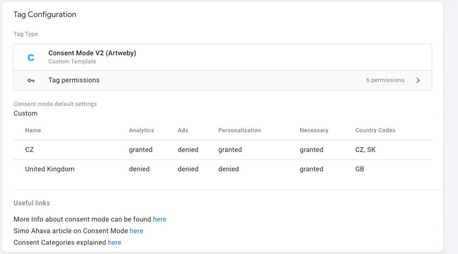Click United Kingdom Necessary 'granted' value
The image size is (458, 254).
click(x=311, y=169)
